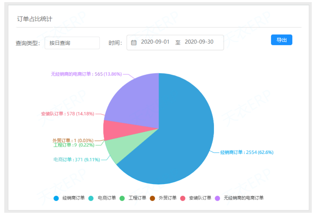Toggle 外贸订单 legend item
This screenshot has width=313, height=213.
pyautogui.click(x=163, y=198)
